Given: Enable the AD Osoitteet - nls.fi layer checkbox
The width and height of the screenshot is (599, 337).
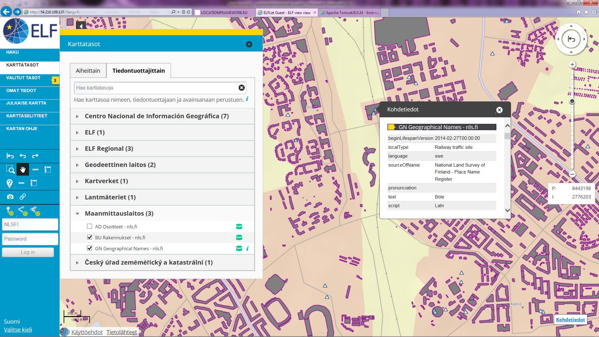Looking at the screenshot, I should point(90,226).
